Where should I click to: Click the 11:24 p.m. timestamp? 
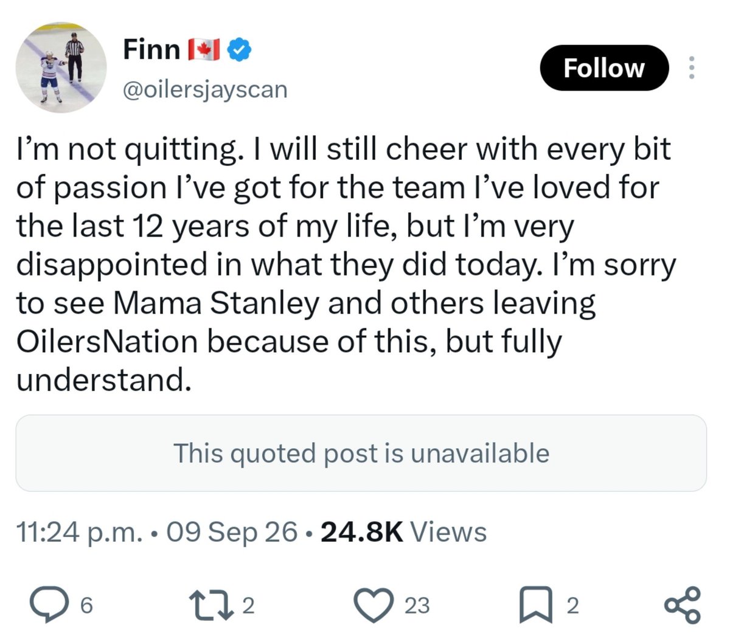coord(78,533)
